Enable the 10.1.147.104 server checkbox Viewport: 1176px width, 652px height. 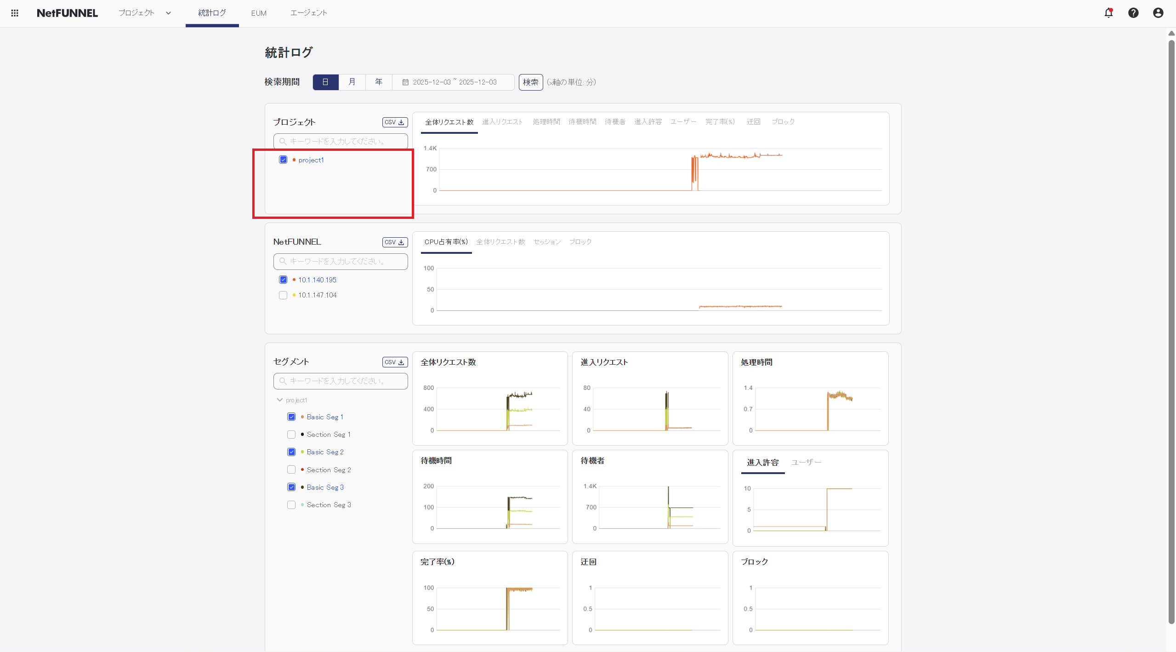click(283, 295)
